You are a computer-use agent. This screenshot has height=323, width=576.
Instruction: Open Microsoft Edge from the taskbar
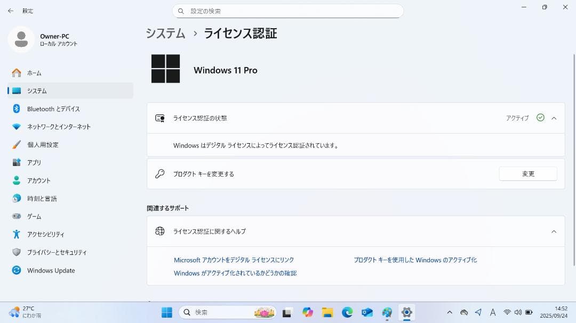(x=347, y=312)
